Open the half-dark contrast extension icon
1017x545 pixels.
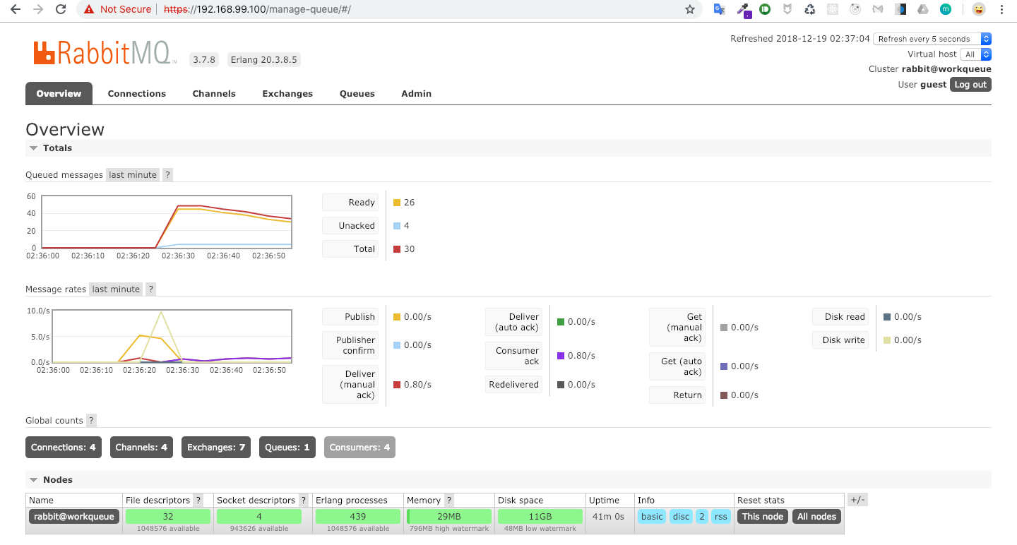[x=900, y=9]
